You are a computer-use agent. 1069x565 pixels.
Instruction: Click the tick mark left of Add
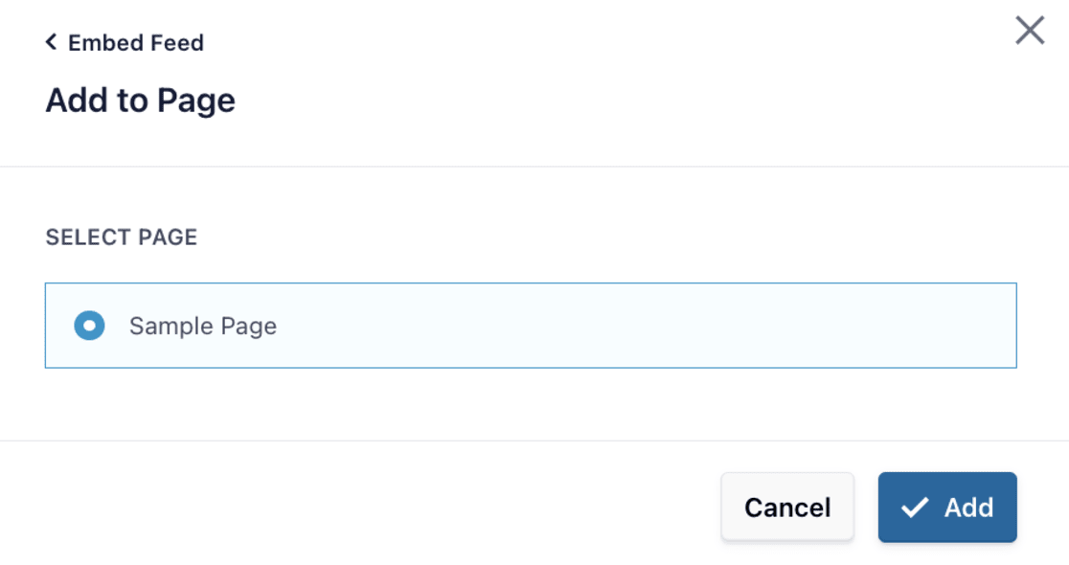pyautogui.click(x=915, y=508)
